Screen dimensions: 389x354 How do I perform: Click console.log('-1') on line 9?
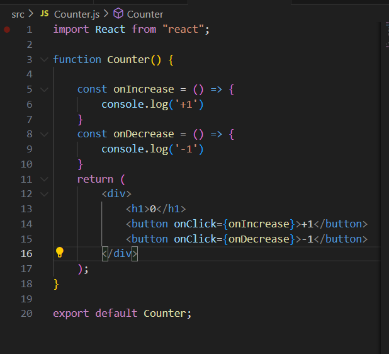(x=152, y=149)
